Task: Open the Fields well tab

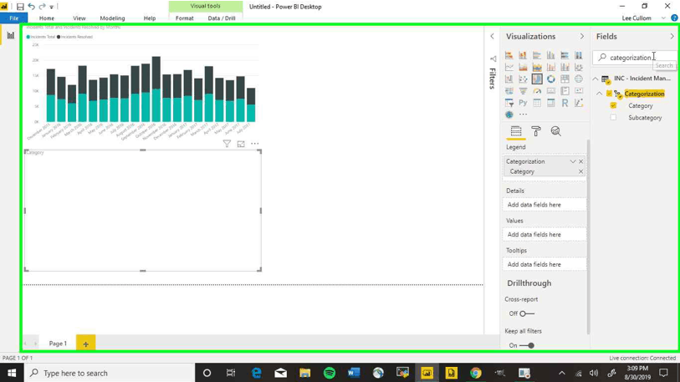Action: click(x=515, y=131)
